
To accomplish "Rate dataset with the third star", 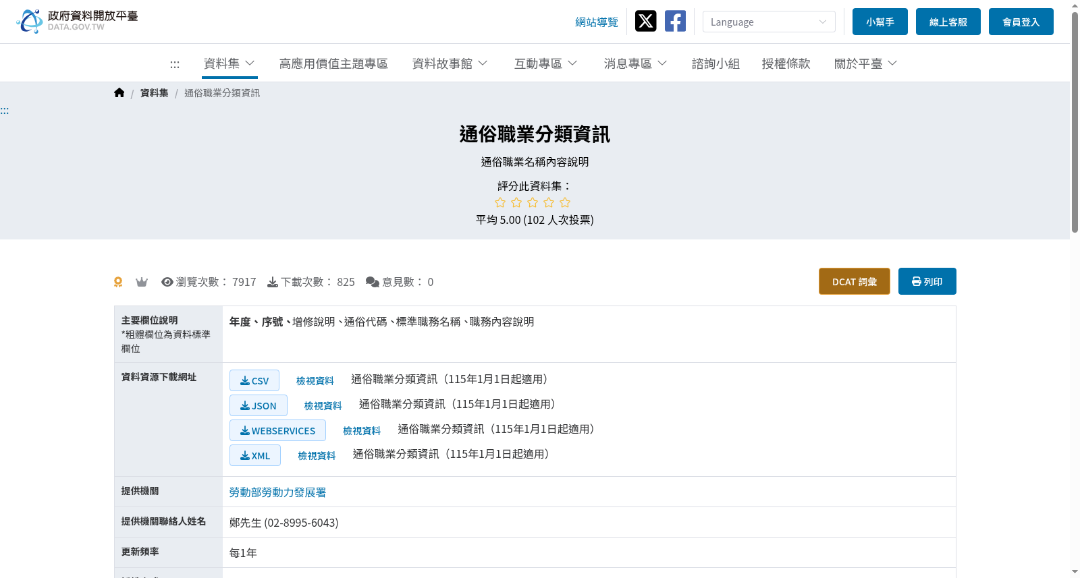I will [x=533, y=202].
